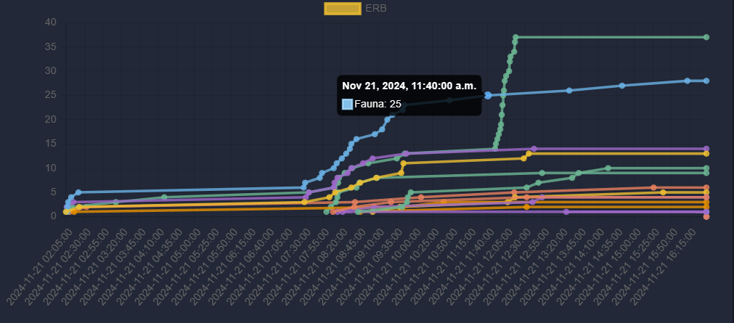Click the x-axis label 2024-11-21 10:00:00

click(x=388, y=266)
